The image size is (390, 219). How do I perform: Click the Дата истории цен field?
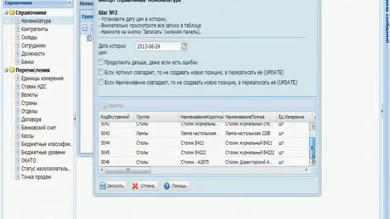tap(158, 46)
